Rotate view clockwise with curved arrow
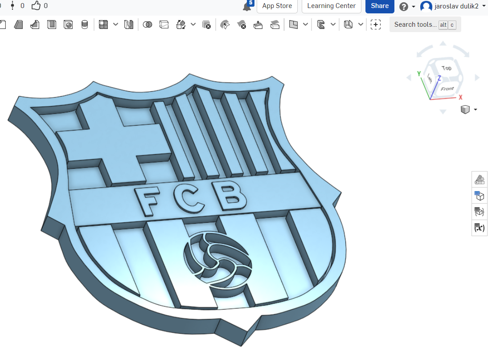This screenshot has width=488, height=364. [x=462, y=51]
